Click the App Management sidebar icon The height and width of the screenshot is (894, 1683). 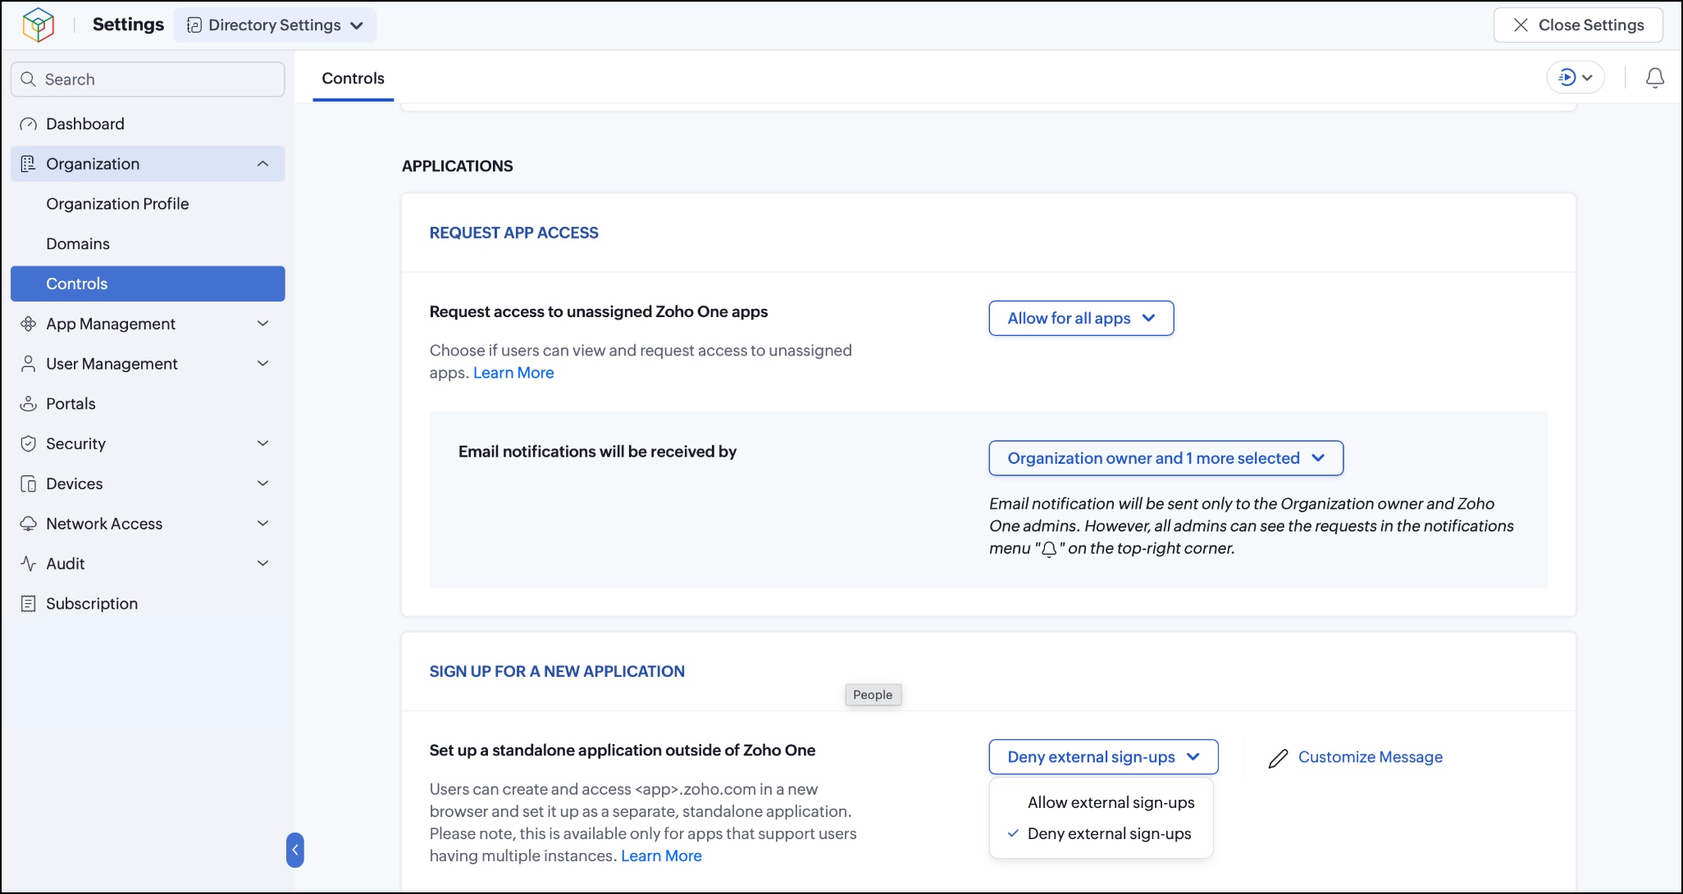(29, 324)
